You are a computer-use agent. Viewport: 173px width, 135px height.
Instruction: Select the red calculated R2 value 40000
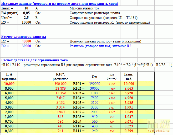coord(26,41)
